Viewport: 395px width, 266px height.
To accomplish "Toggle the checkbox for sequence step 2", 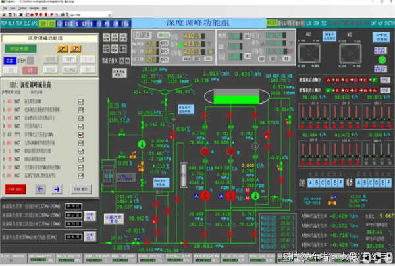I will 81,110.
